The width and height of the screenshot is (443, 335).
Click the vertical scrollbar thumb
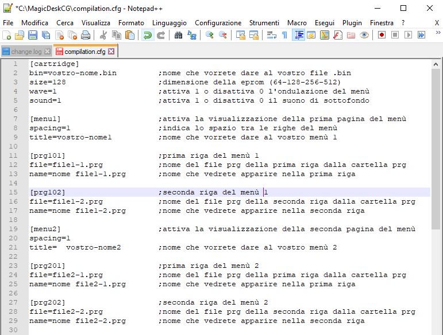coord(436,149)
